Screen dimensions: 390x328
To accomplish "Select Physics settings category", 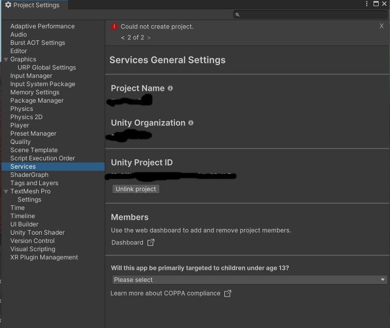I will [22, 109].
